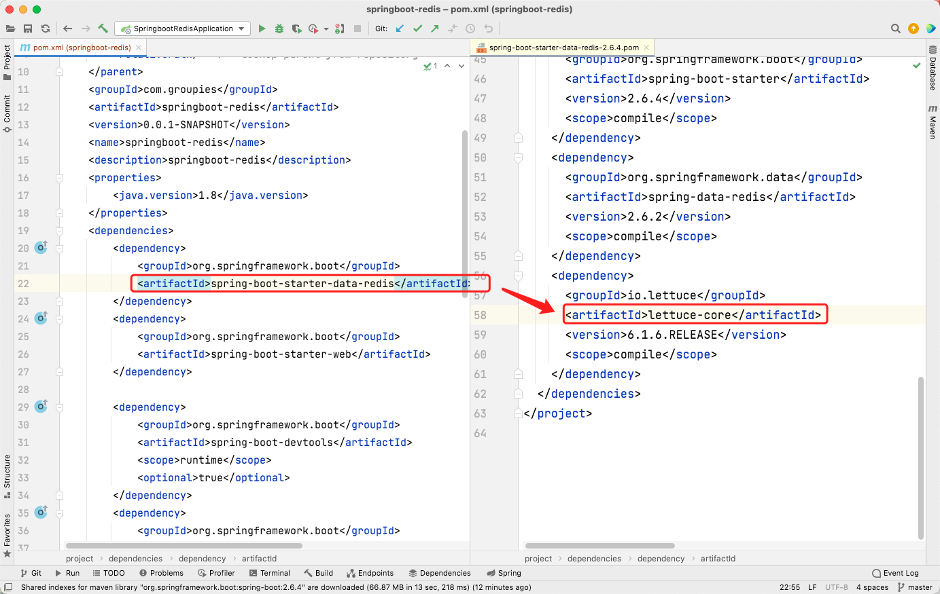Click the gutter icon on line 24
The image size is (940, 594).
point(41,318)
